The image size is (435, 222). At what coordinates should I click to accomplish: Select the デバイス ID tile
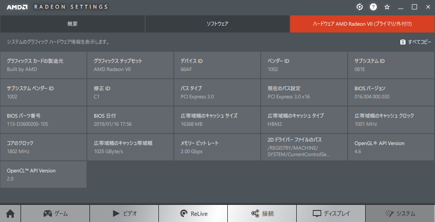pos(217,65)
